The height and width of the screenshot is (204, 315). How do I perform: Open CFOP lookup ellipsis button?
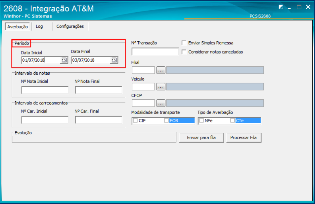[x=161, y=103]
